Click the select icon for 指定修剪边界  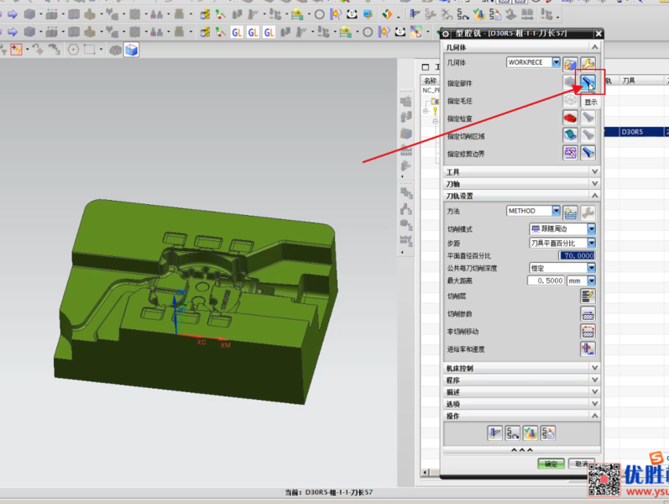tap(570, 153)
